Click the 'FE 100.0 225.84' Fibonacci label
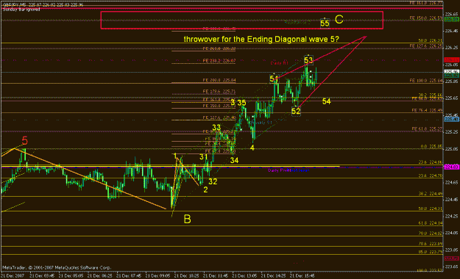This screenshot has height=279, width=460. tap(426, 81)
